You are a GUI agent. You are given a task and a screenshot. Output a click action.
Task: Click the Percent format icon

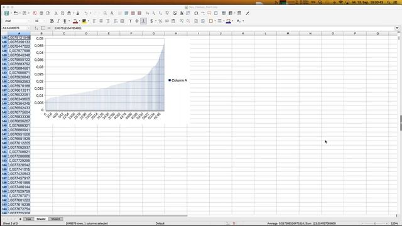(160, 21)
